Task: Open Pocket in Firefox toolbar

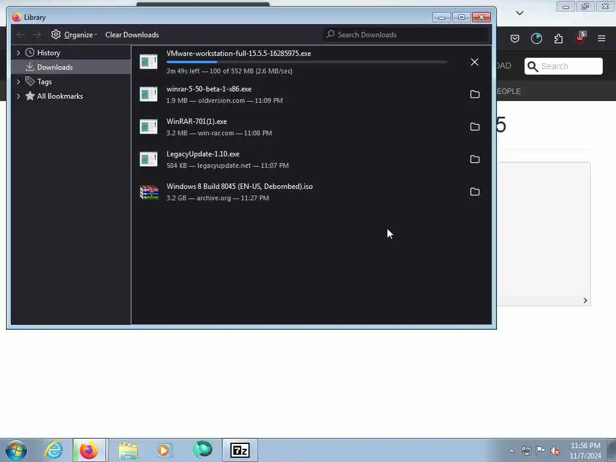Action: pyautogui.click(x=515, y=38)
